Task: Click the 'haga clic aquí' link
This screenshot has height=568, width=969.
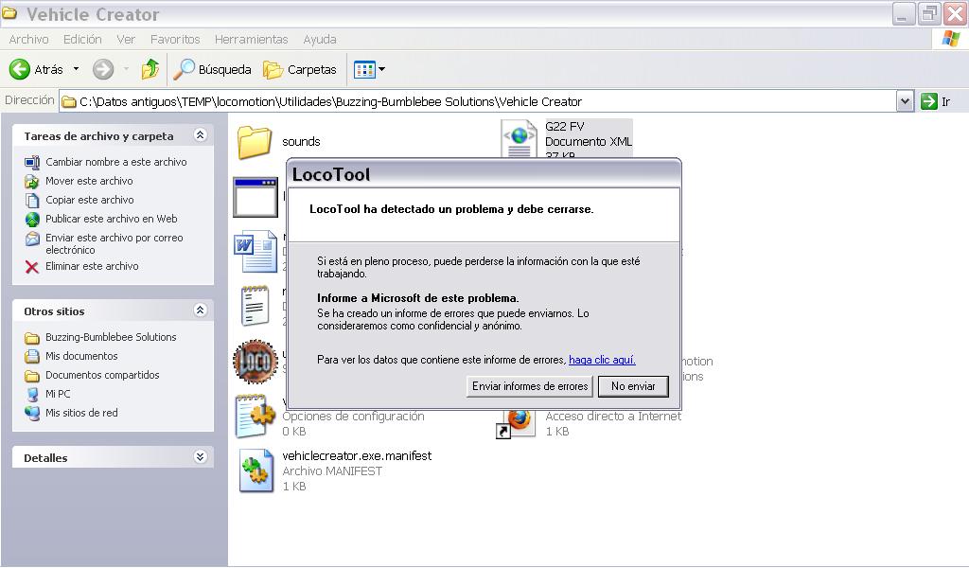Action: click(x=602, y=360)
